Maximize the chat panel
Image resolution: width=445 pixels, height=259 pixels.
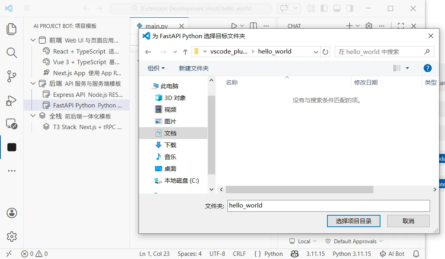[401, 26]
